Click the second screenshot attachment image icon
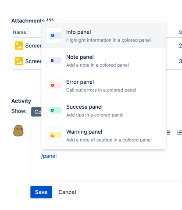The image size is (182, 210). click(19, 61)
